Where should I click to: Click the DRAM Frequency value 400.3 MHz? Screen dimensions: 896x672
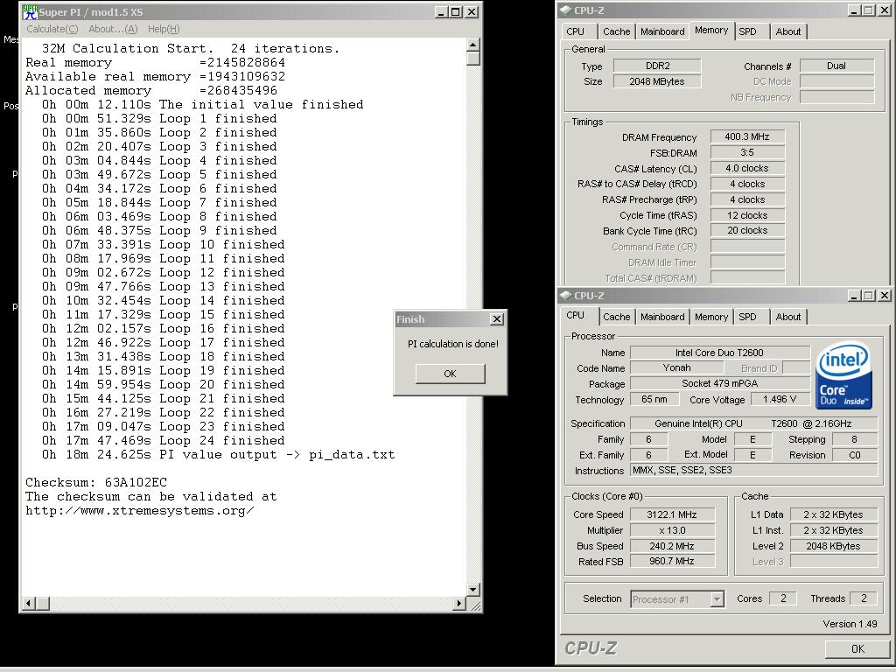tap(747, 137)
